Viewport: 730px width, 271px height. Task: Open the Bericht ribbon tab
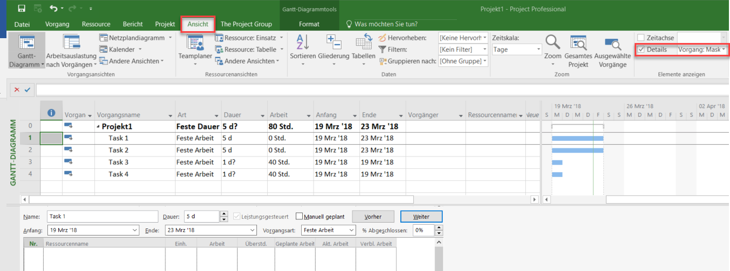[133, 24]
